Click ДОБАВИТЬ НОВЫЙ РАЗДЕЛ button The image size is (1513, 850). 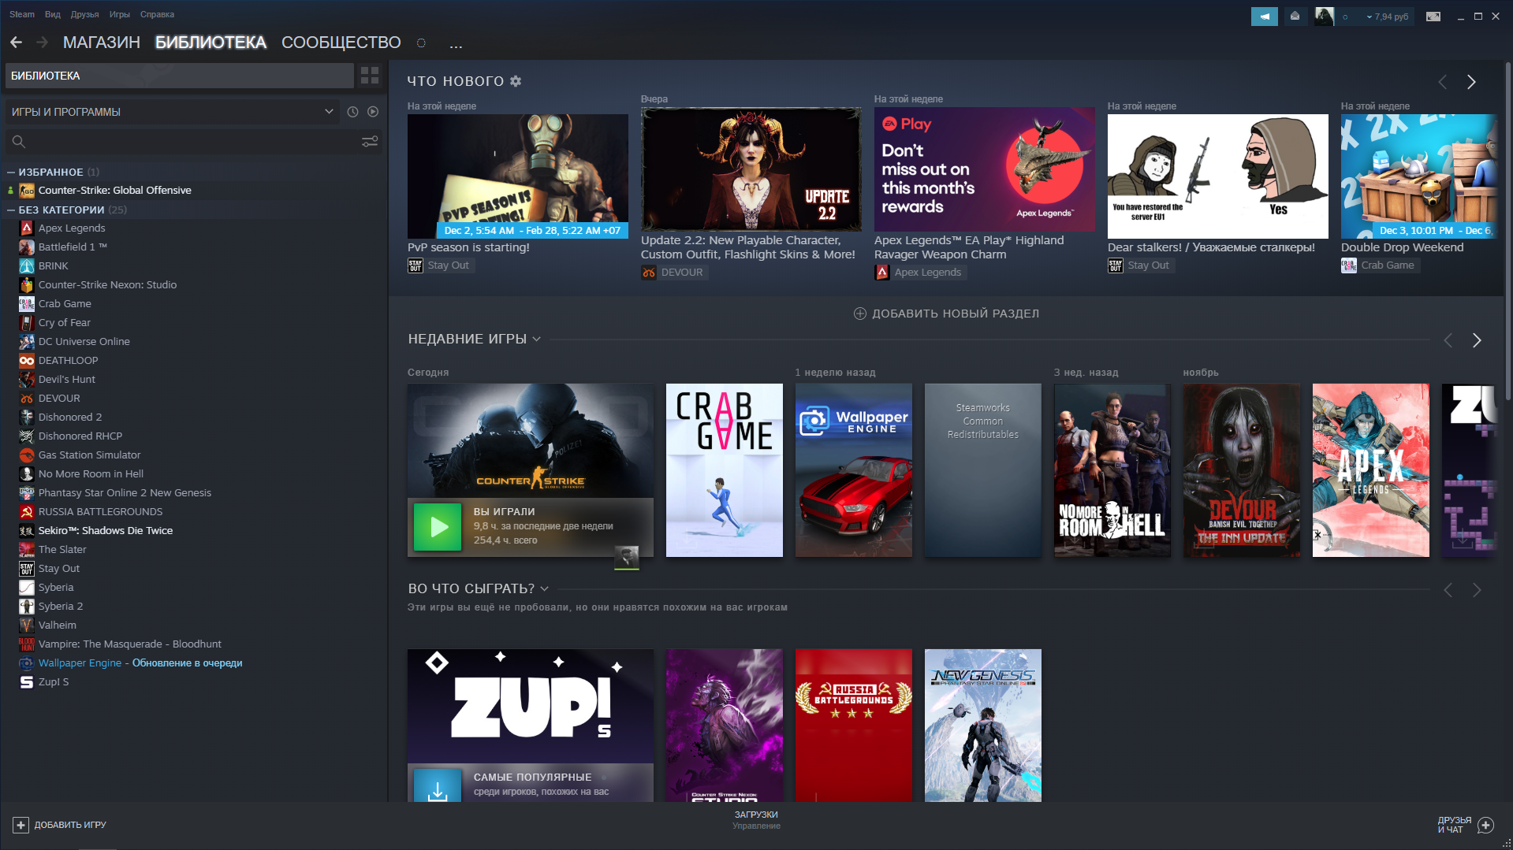946,314
